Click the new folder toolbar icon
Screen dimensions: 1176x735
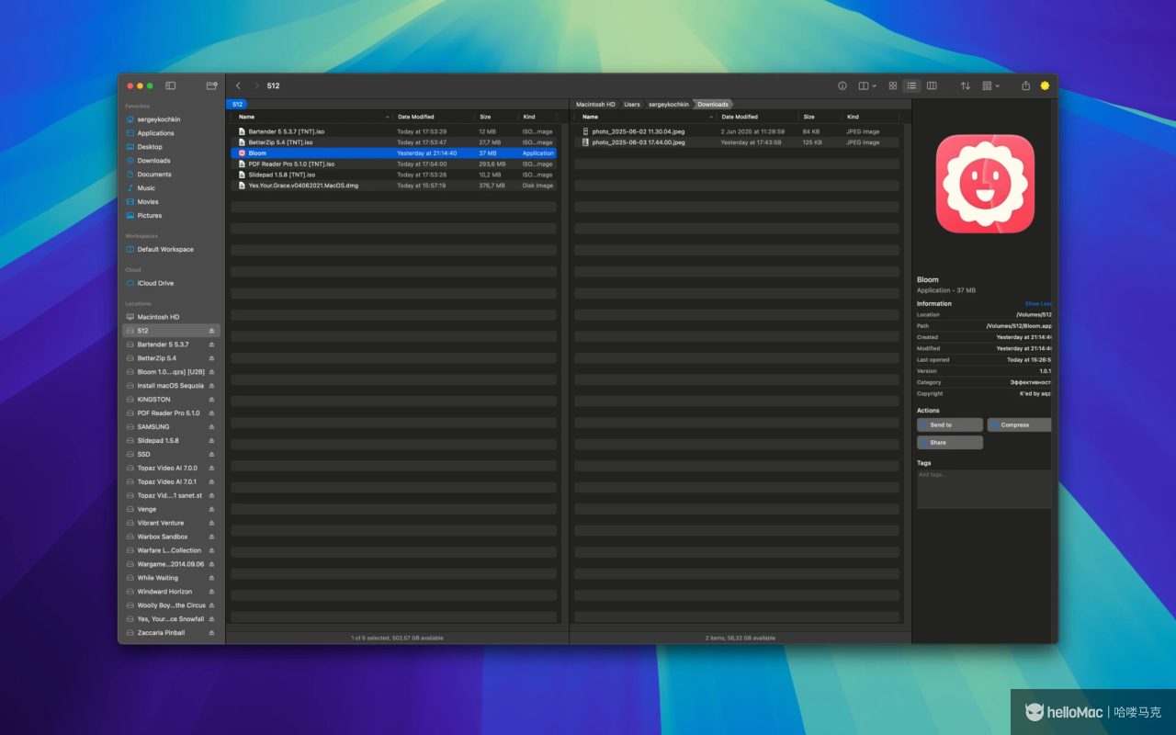coord(212,85)
